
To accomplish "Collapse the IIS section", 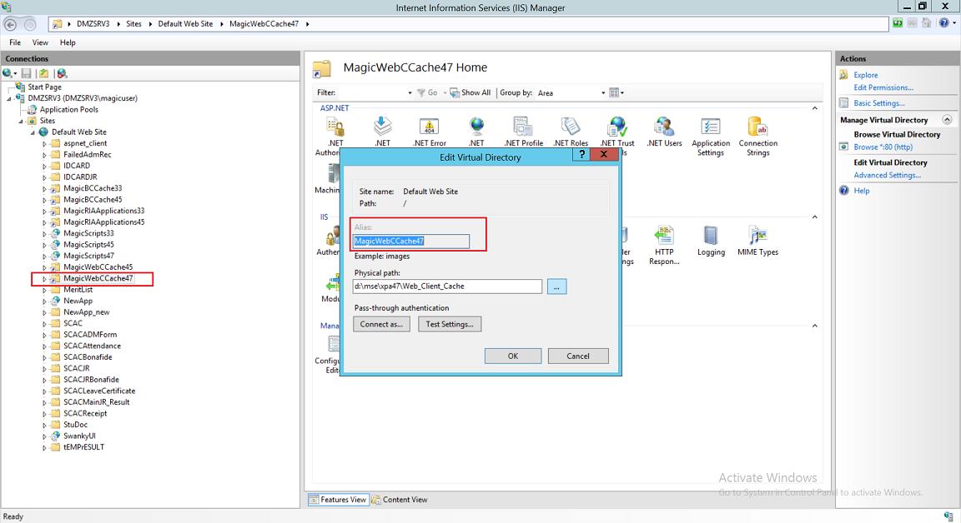I will 814,217.
